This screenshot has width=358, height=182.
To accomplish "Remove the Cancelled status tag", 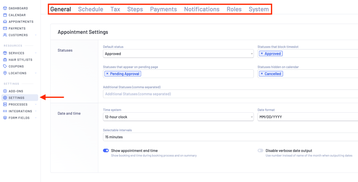I will pyautogui.click(x=262, y=74).
